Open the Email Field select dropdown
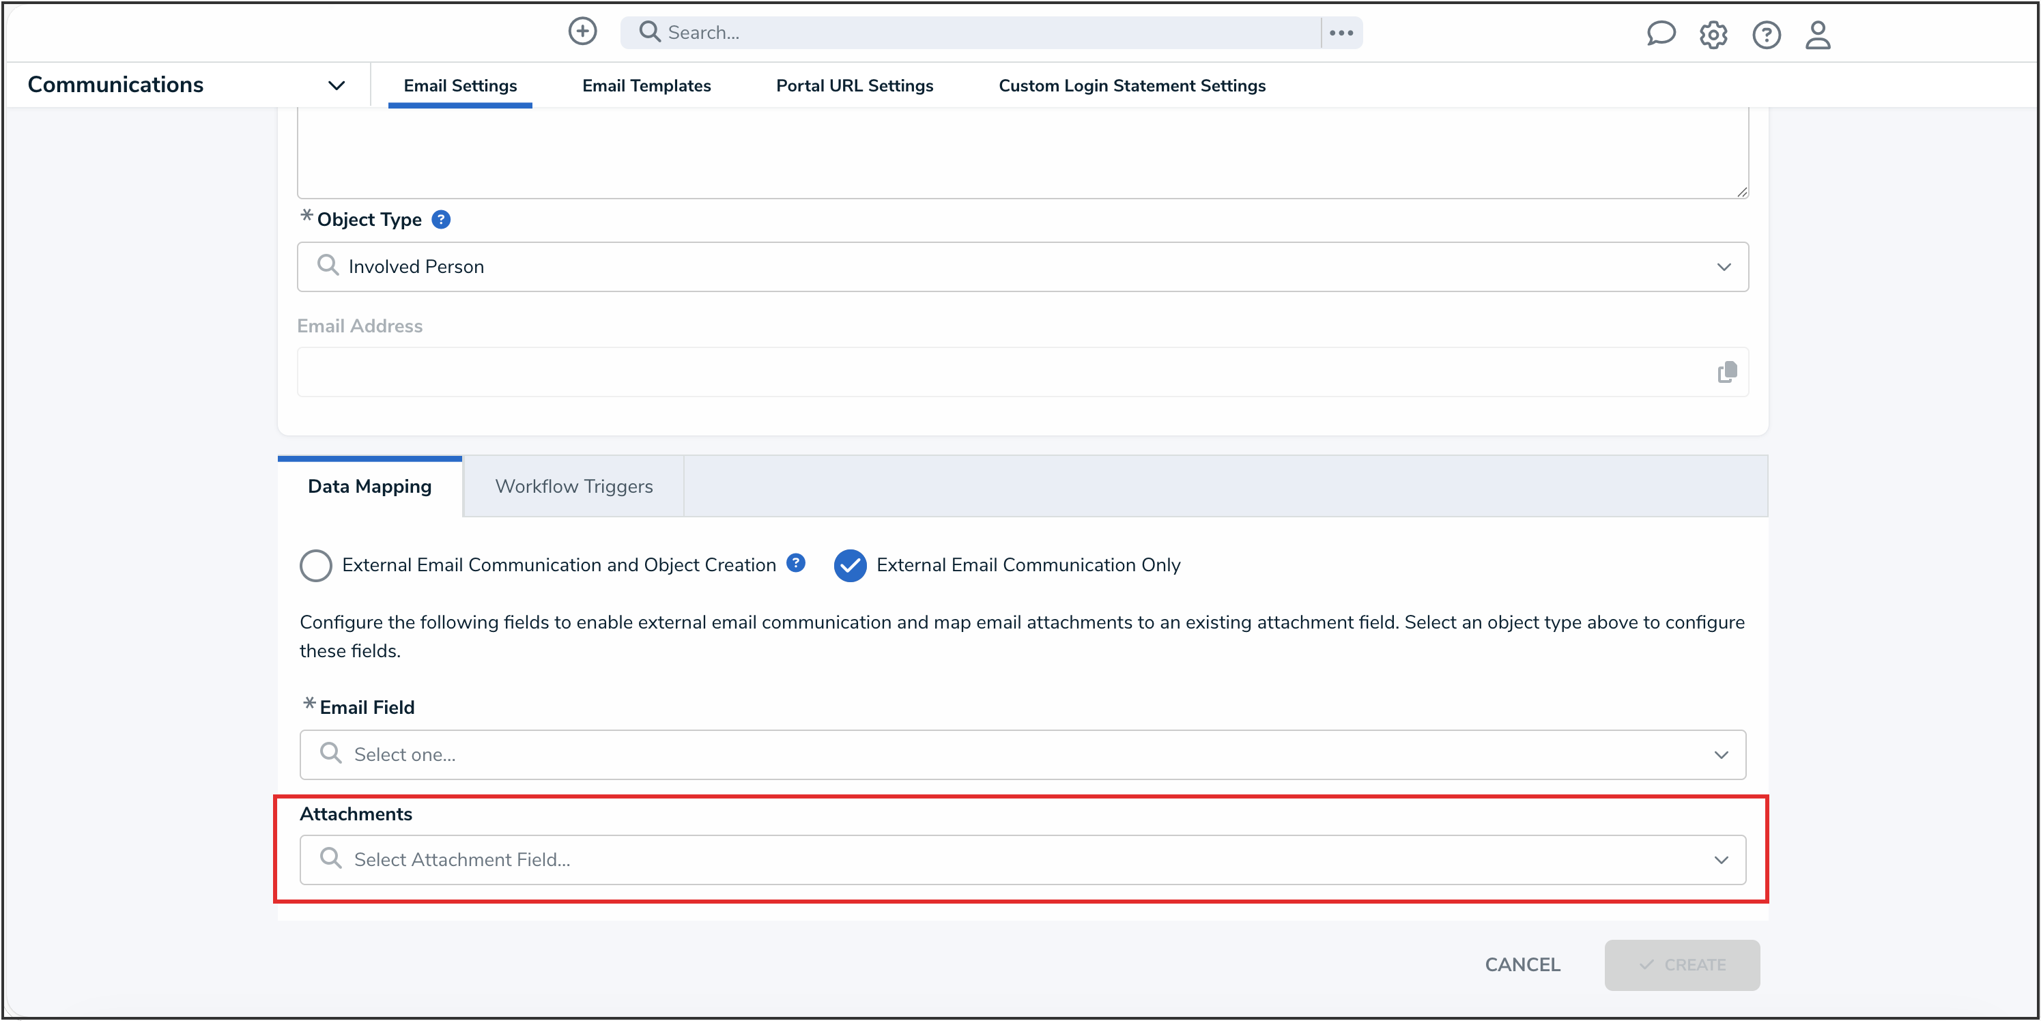 tap(1022, 754)
